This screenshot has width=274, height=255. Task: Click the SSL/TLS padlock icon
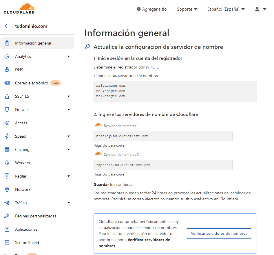pos(7,96)
